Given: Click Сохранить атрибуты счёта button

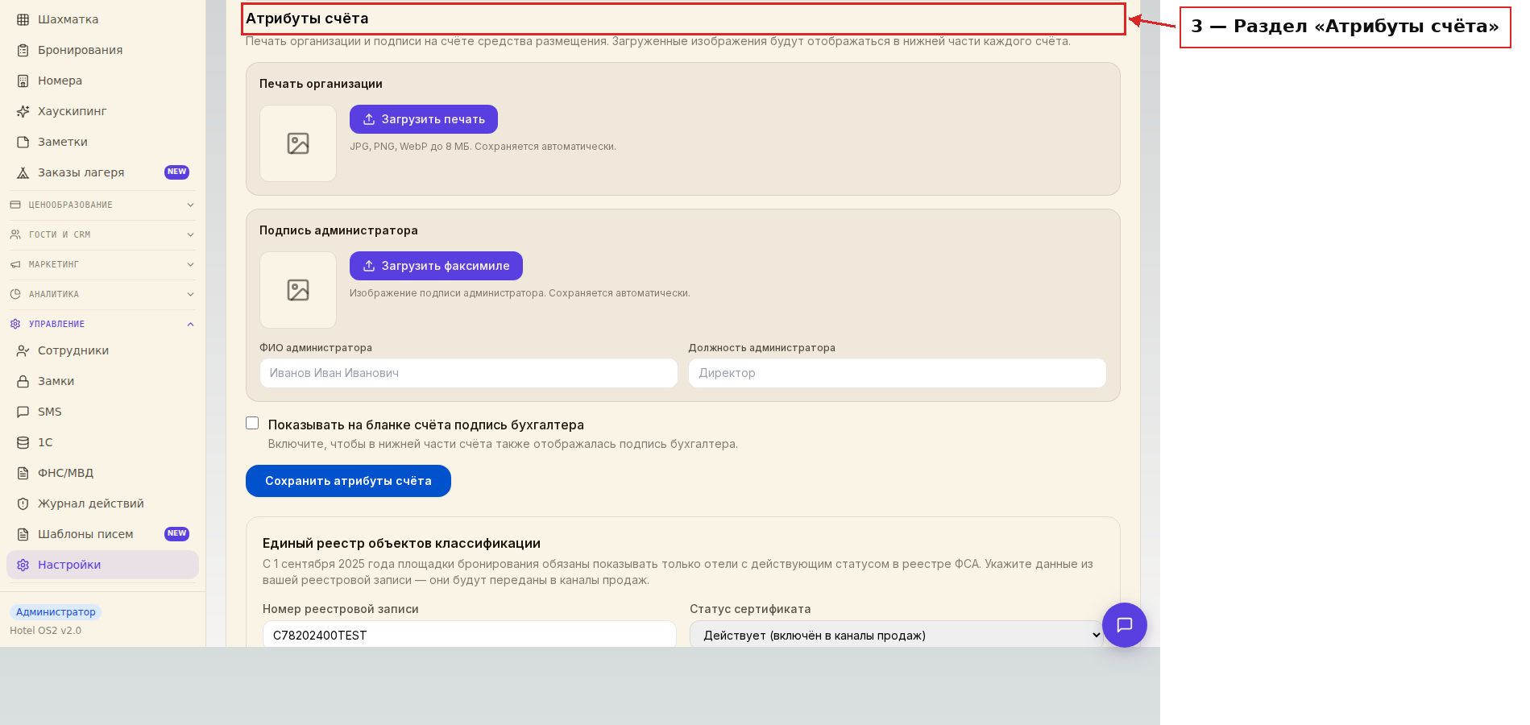Looking at the screenshot, I should (348, 481).
